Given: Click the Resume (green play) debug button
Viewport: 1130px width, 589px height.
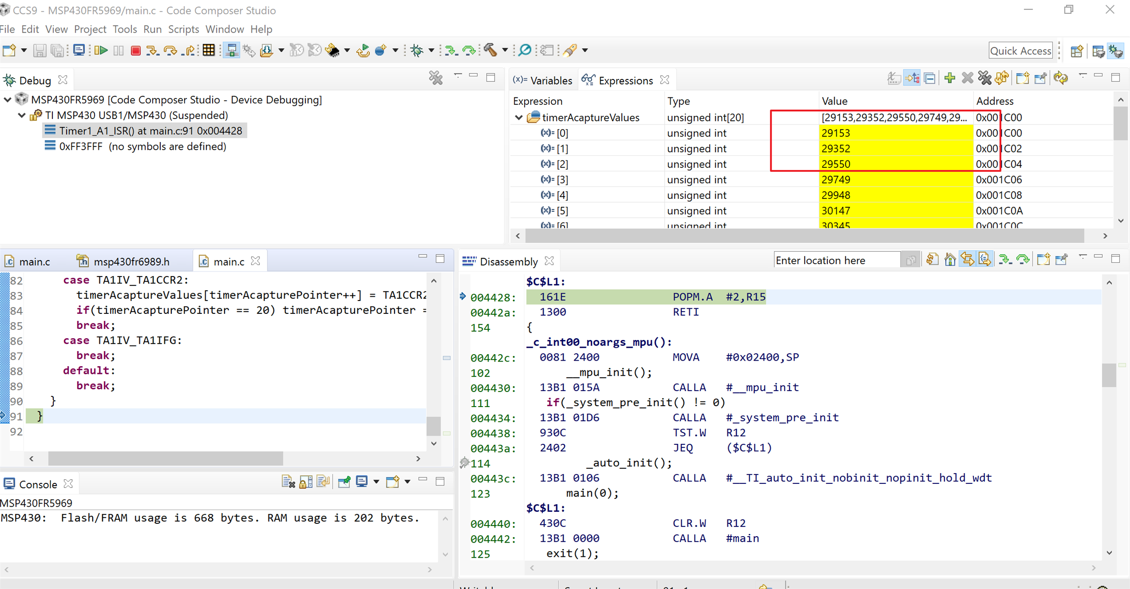Looking at the screenshot, I should 101,50.
